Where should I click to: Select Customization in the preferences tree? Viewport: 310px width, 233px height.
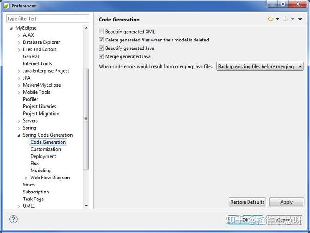(46, 149)
